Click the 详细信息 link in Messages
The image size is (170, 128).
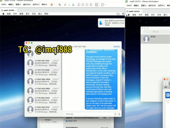[x=116, y=46]
